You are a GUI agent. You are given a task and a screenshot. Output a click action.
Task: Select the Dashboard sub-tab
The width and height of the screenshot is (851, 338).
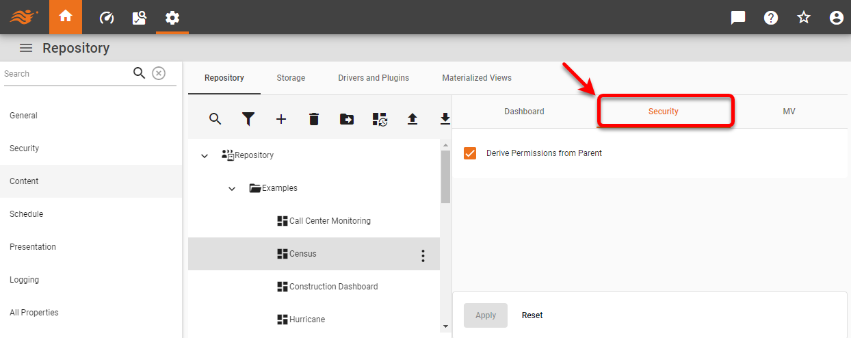coord(524,112)
